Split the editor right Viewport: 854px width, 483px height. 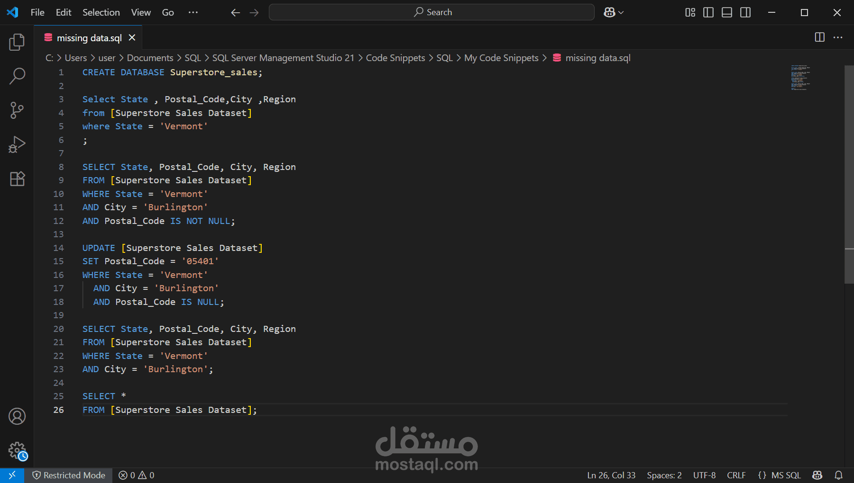[x=819, y=37]
